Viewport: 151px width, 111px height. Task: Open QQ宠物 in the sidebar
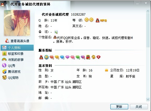pyautogui.click(x=10, y=77)
